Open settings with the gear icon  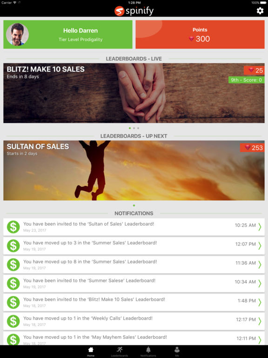coord(260,11)
